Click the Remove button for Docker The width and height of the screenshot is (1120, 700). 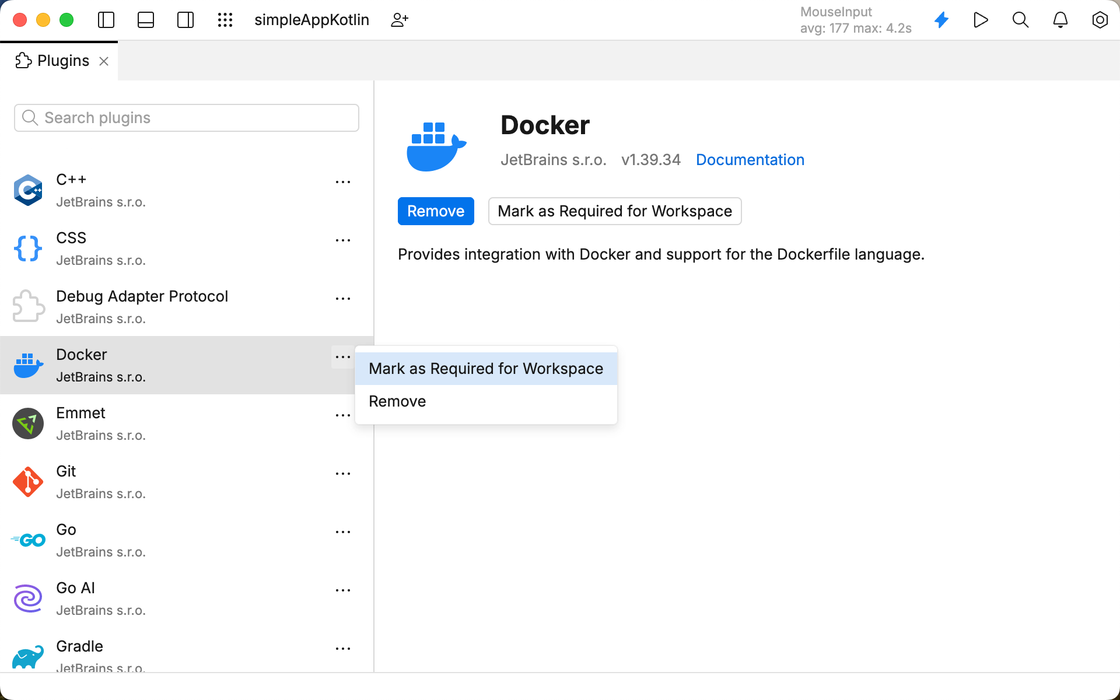(x=436, y=211)
